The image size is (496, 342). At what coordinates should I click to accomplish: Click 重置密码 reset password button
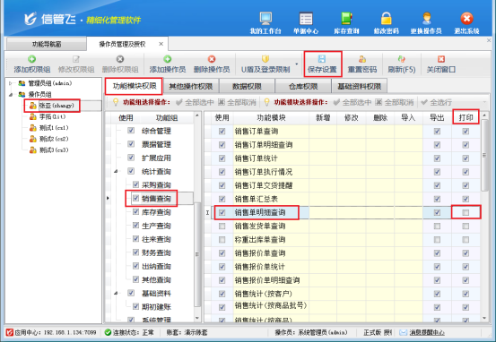tap(362, 64)
